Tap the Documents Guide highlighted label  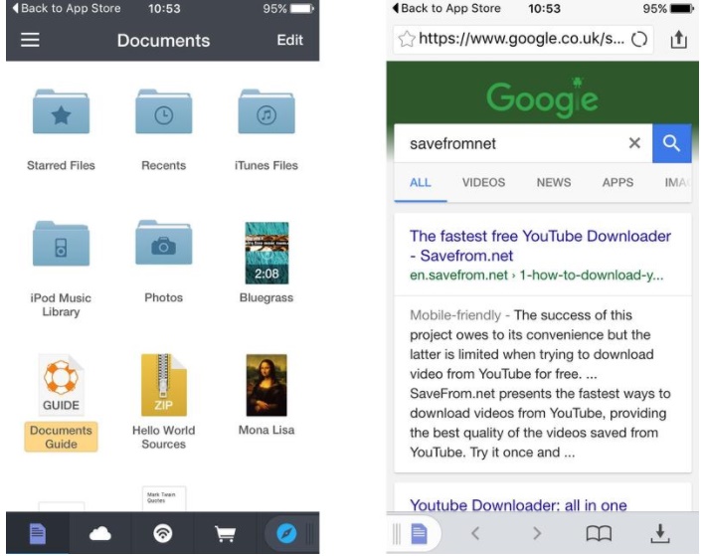tap(61, 437)
